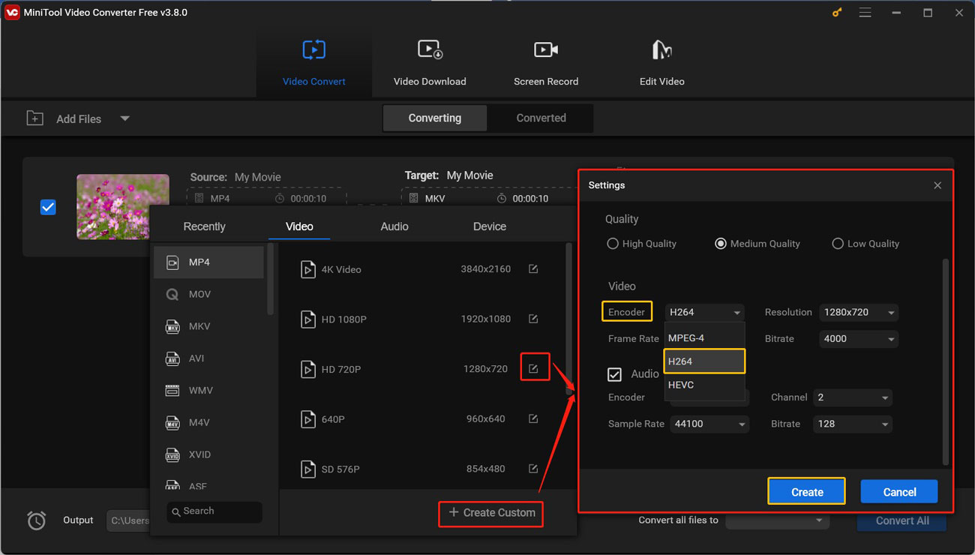Show the Converted list tab
The width and height of the screenshot is (975, 555).
[541, 118]
